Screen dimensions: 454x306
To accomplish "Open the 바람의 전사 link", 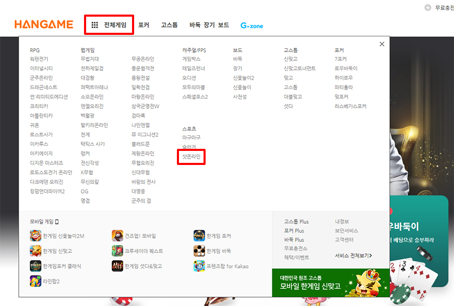I will tap(144, 182).
